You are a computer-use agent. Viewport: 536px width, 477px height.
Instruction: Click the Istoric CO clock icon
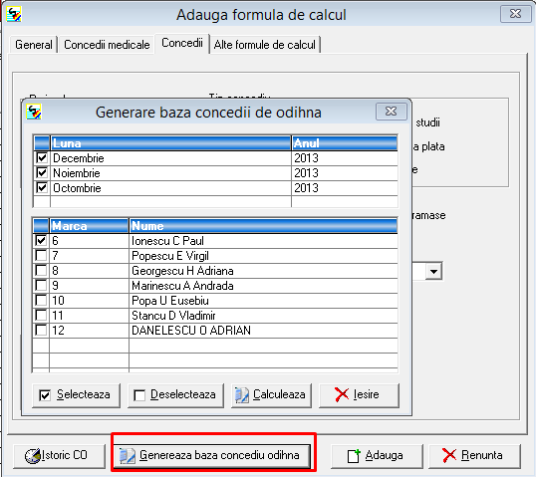(x=33, y=455)
